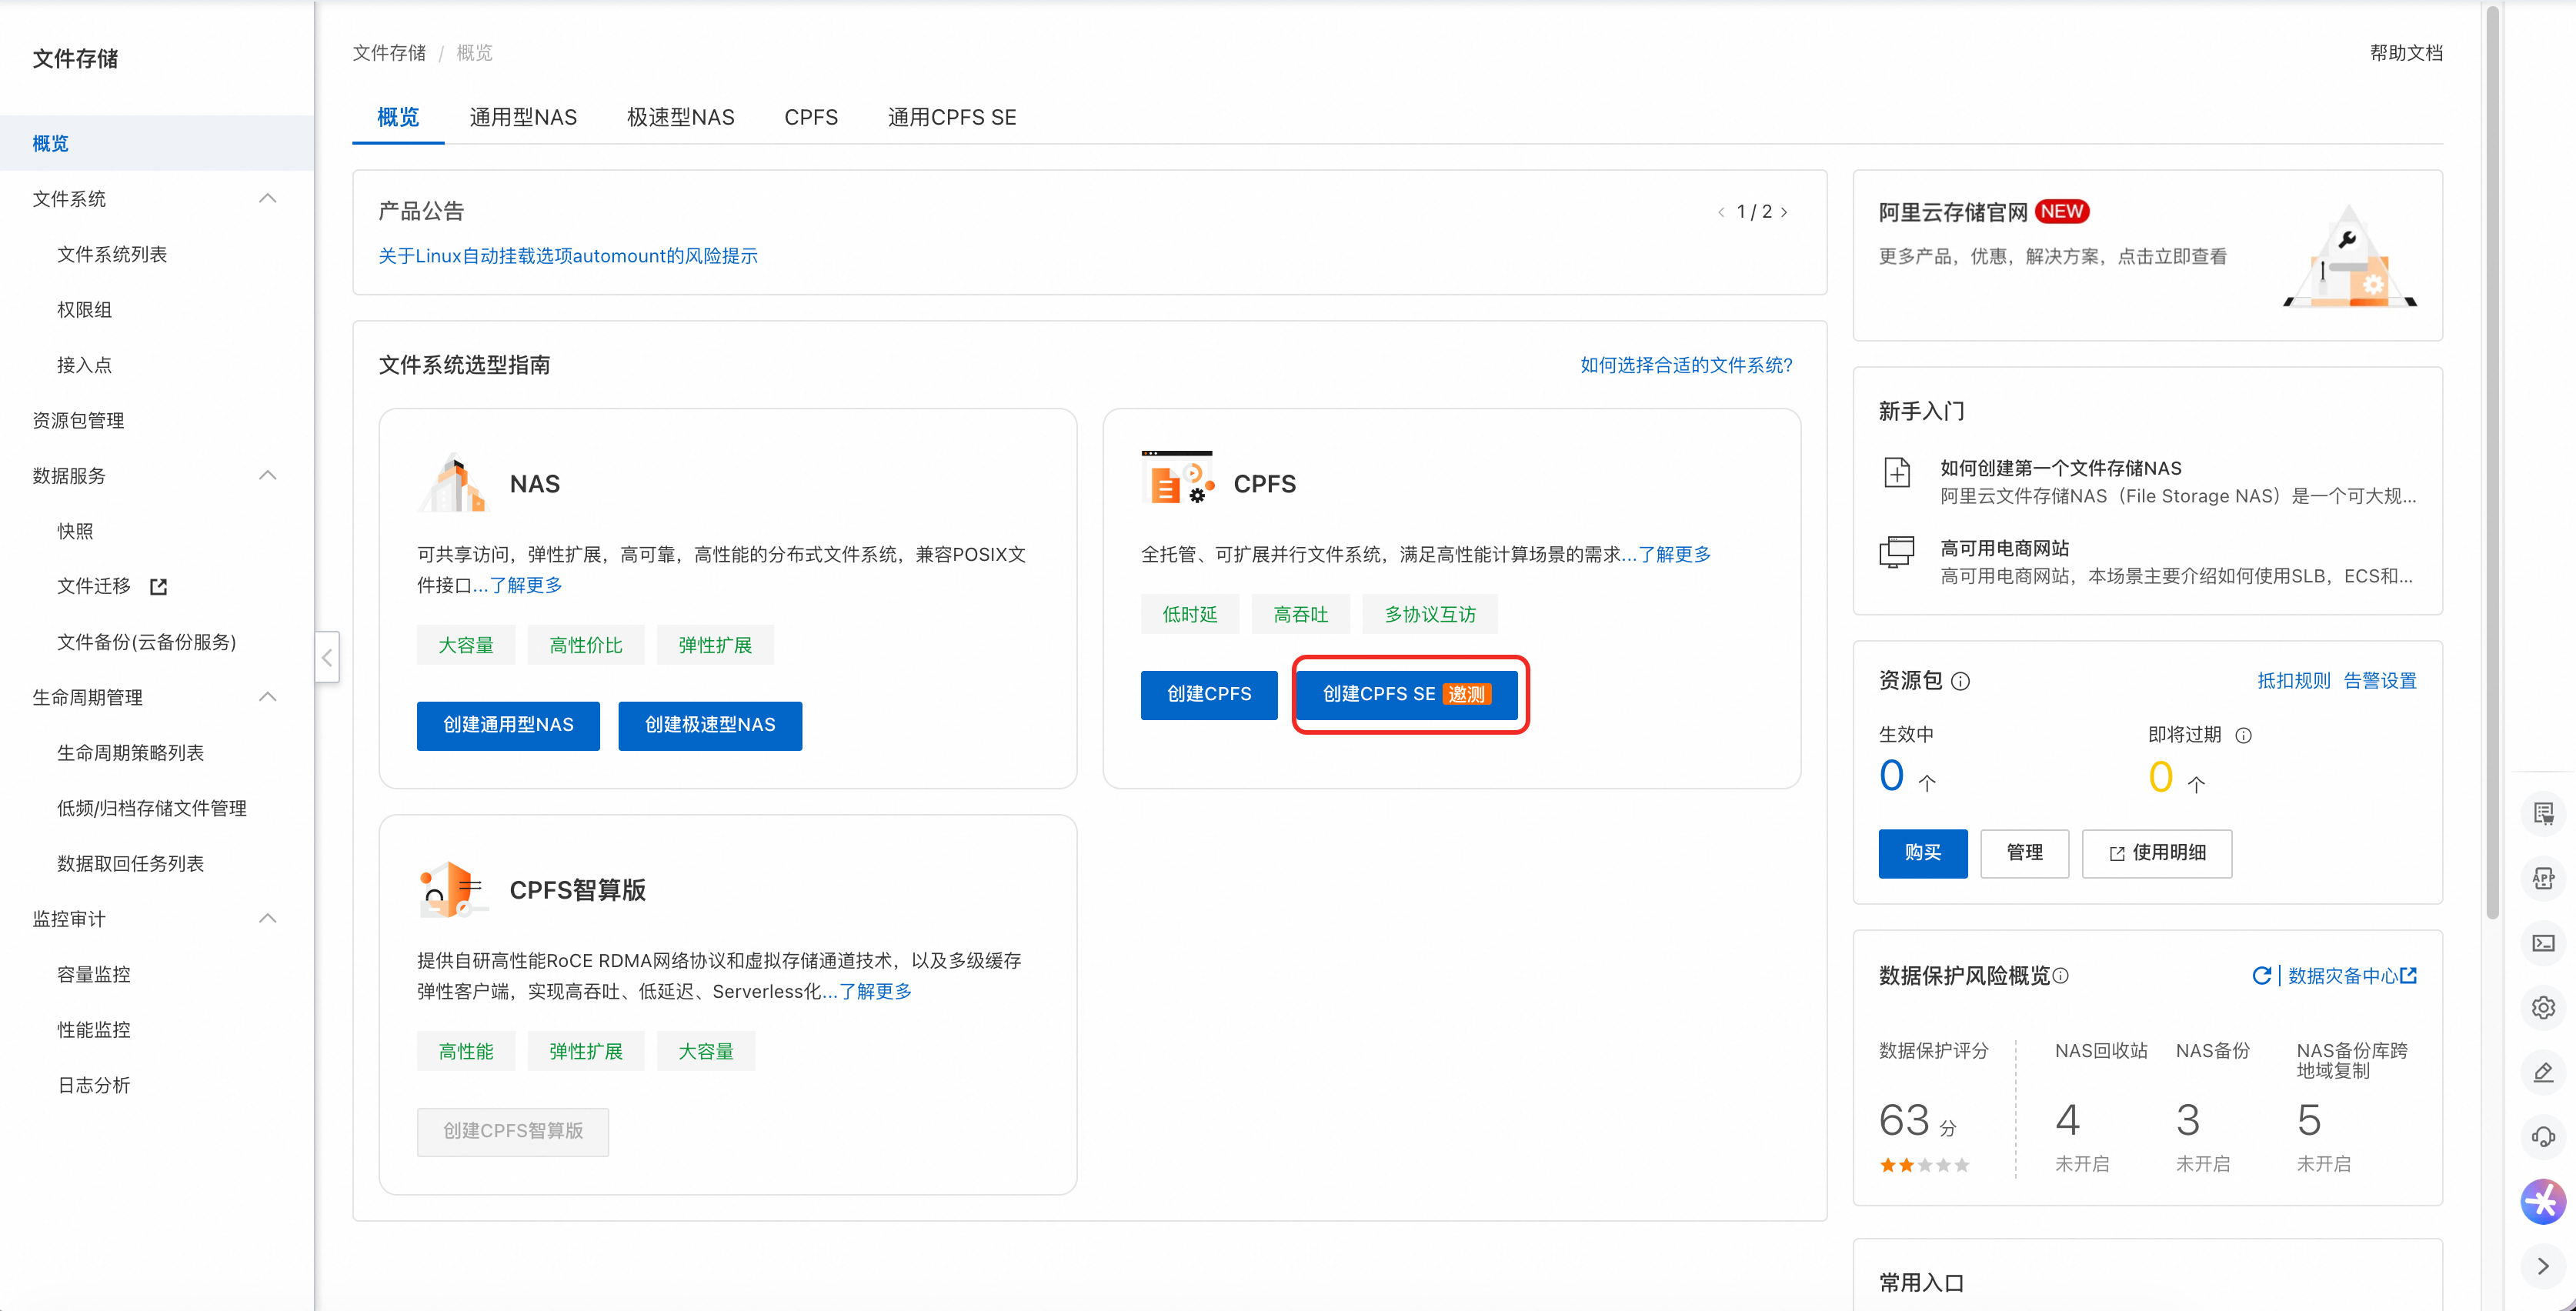This screenshot has height=1311, width=2576.
Task: Launch the Cloud Shell terminal icon
Action: coord(2543,943)
